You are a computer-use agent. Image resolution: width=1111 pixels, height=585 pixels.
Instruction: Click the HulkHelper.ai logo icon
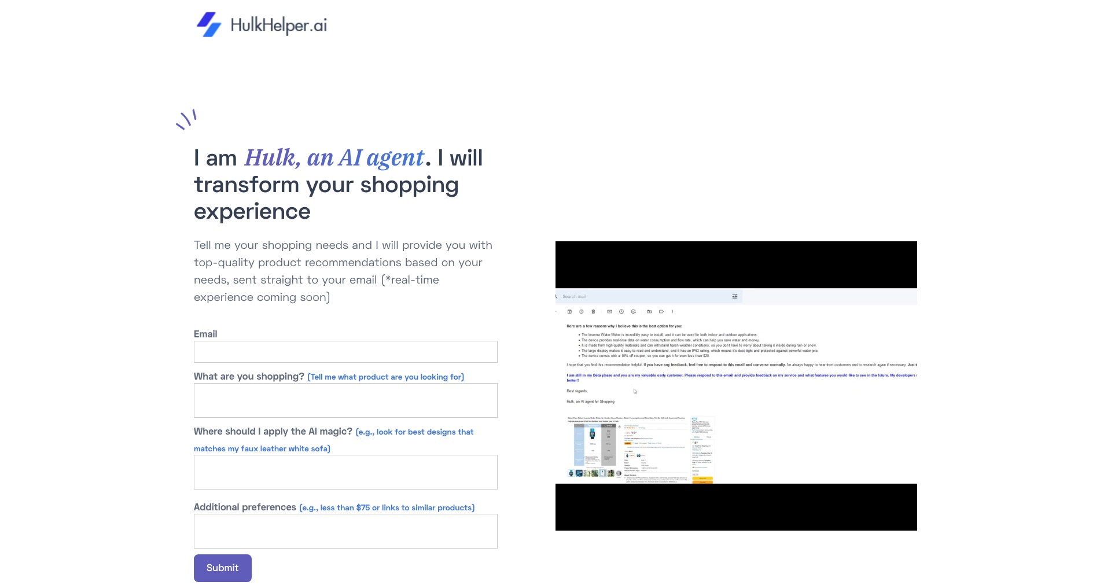pos(209,24)
